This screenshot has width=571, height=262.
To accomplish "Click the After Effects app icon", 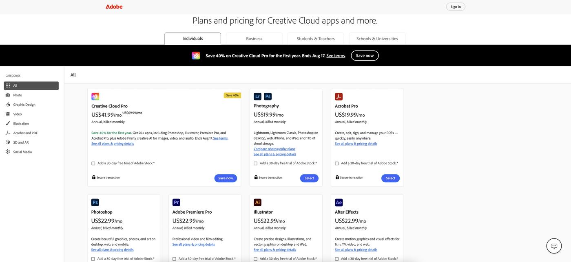I will (339, 202).
